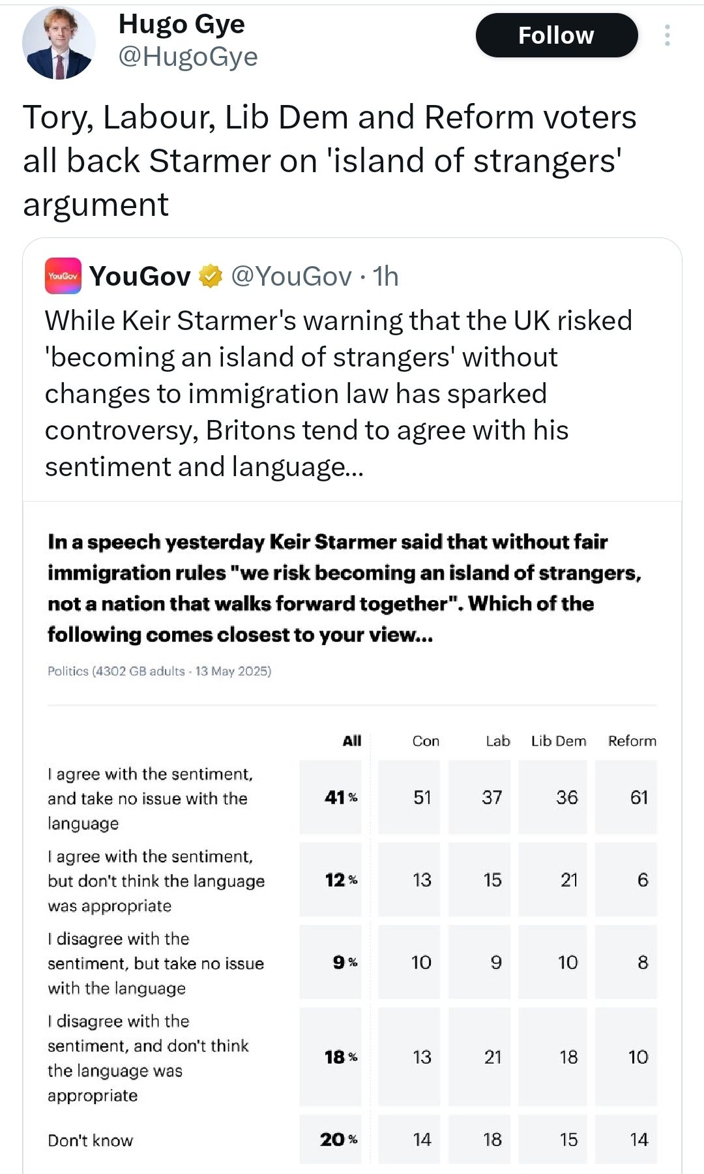
Task: Open the three-dot more options menu
Action: pos(667,35)
